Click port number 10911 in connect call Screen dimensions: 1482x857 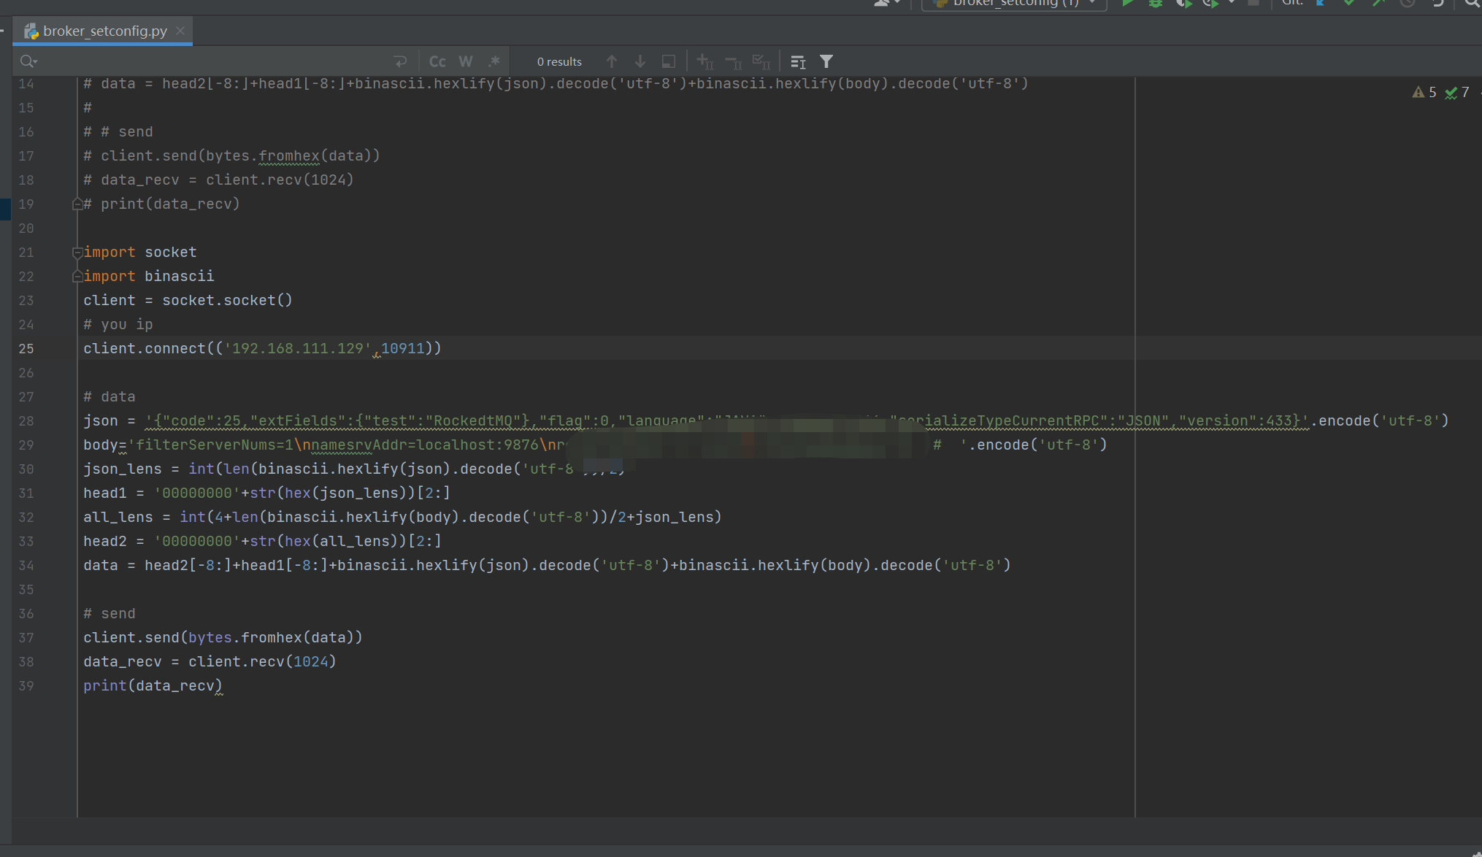point(402,349)
